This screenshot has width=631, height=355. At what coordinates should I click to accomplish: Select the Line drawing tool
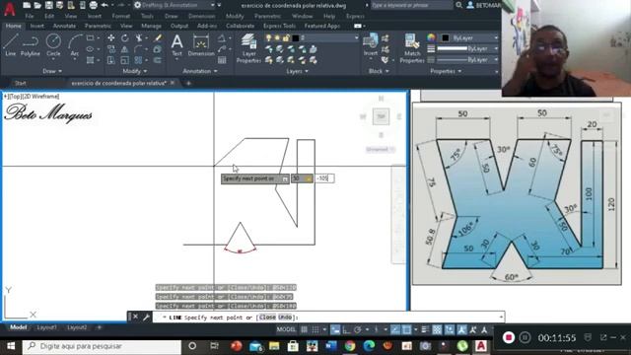(10, 44)
